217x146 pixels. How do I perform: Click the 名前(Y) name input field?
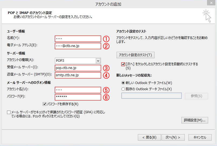(78, 39)
